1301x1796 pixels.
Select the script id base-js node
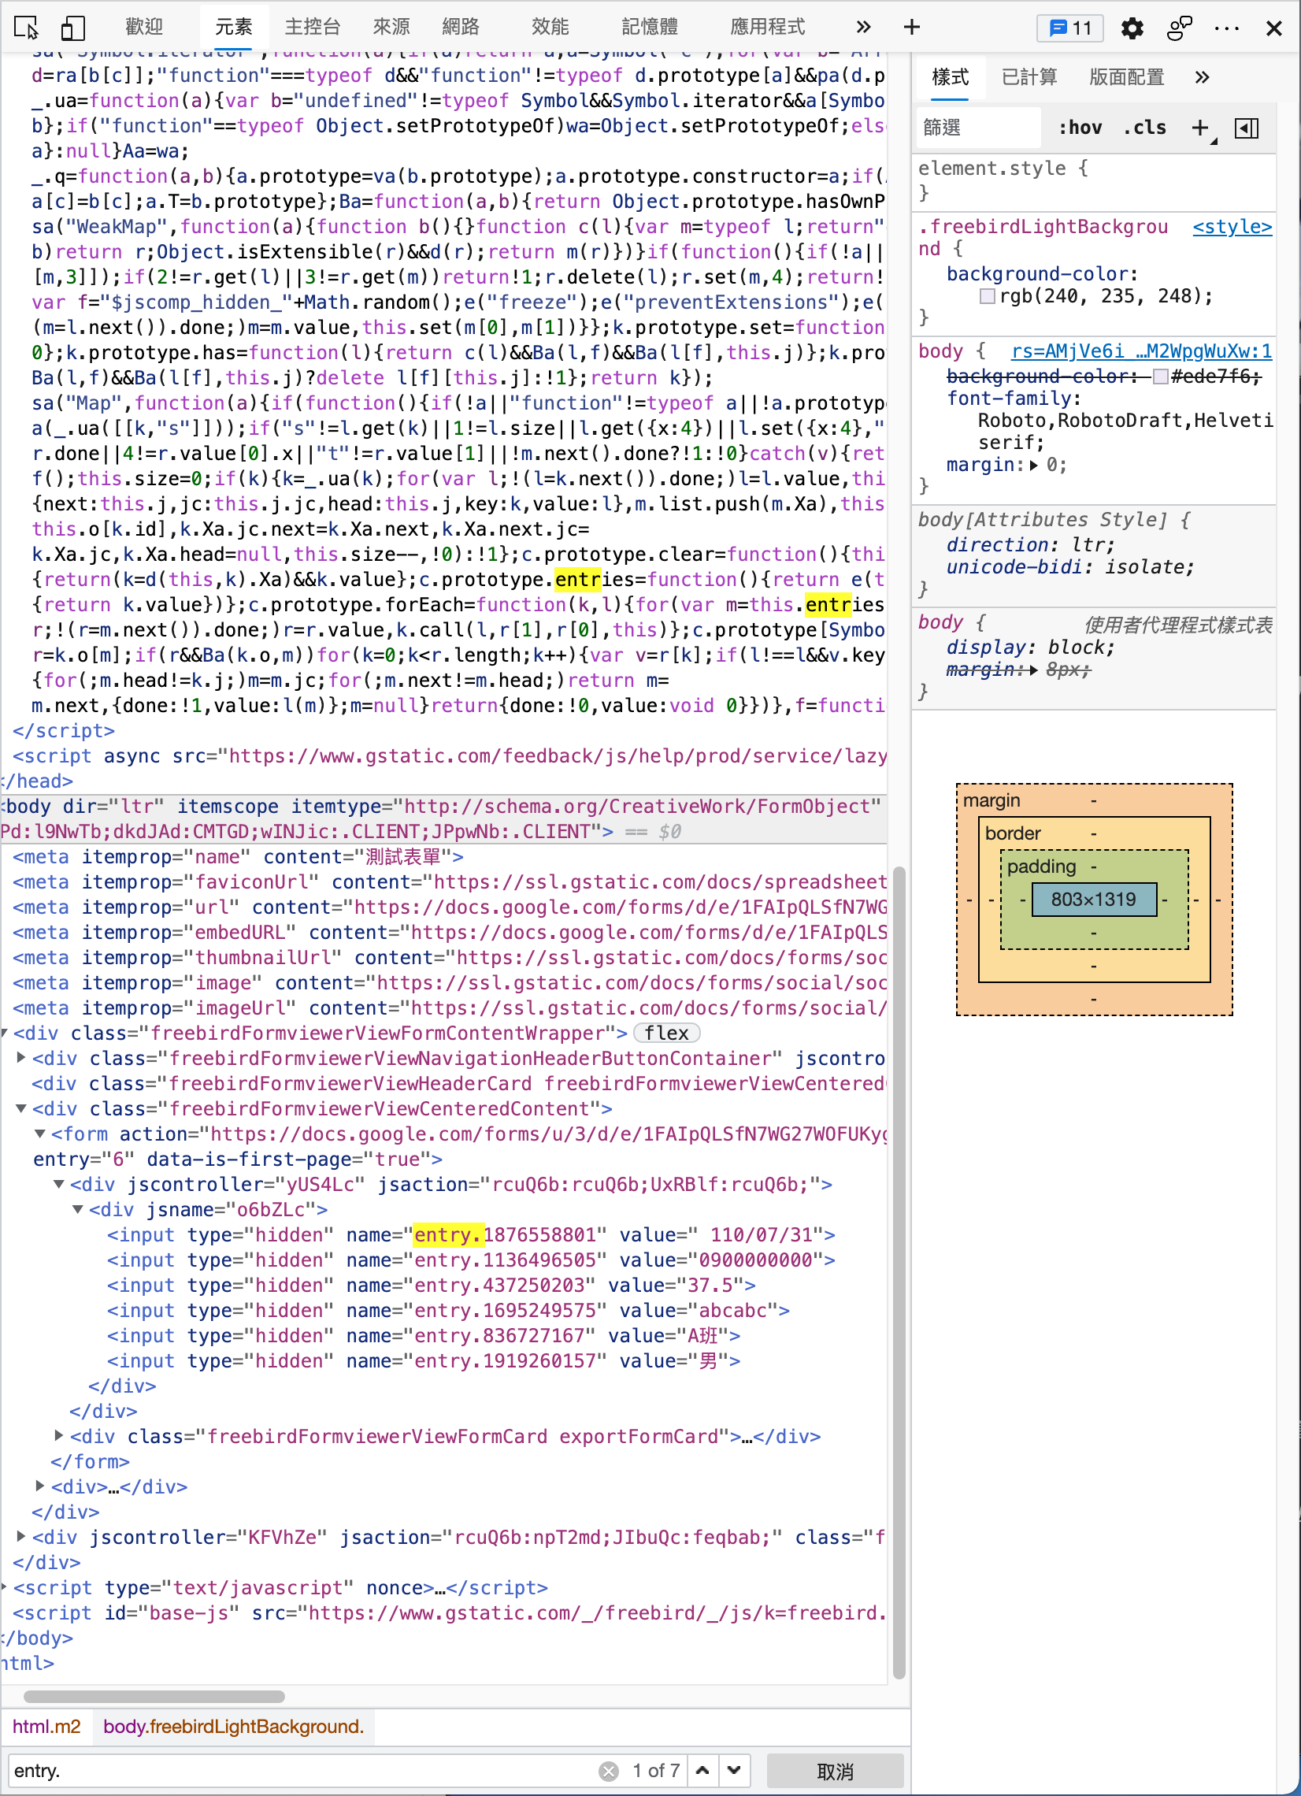[449, 1613]
